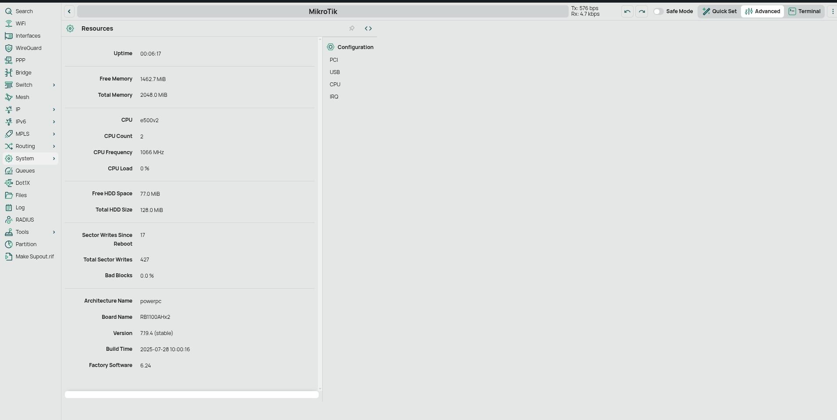This screenshot has height=420, width=837.
Task: Toggle Safe Mode switch
Action: point(658,11)
